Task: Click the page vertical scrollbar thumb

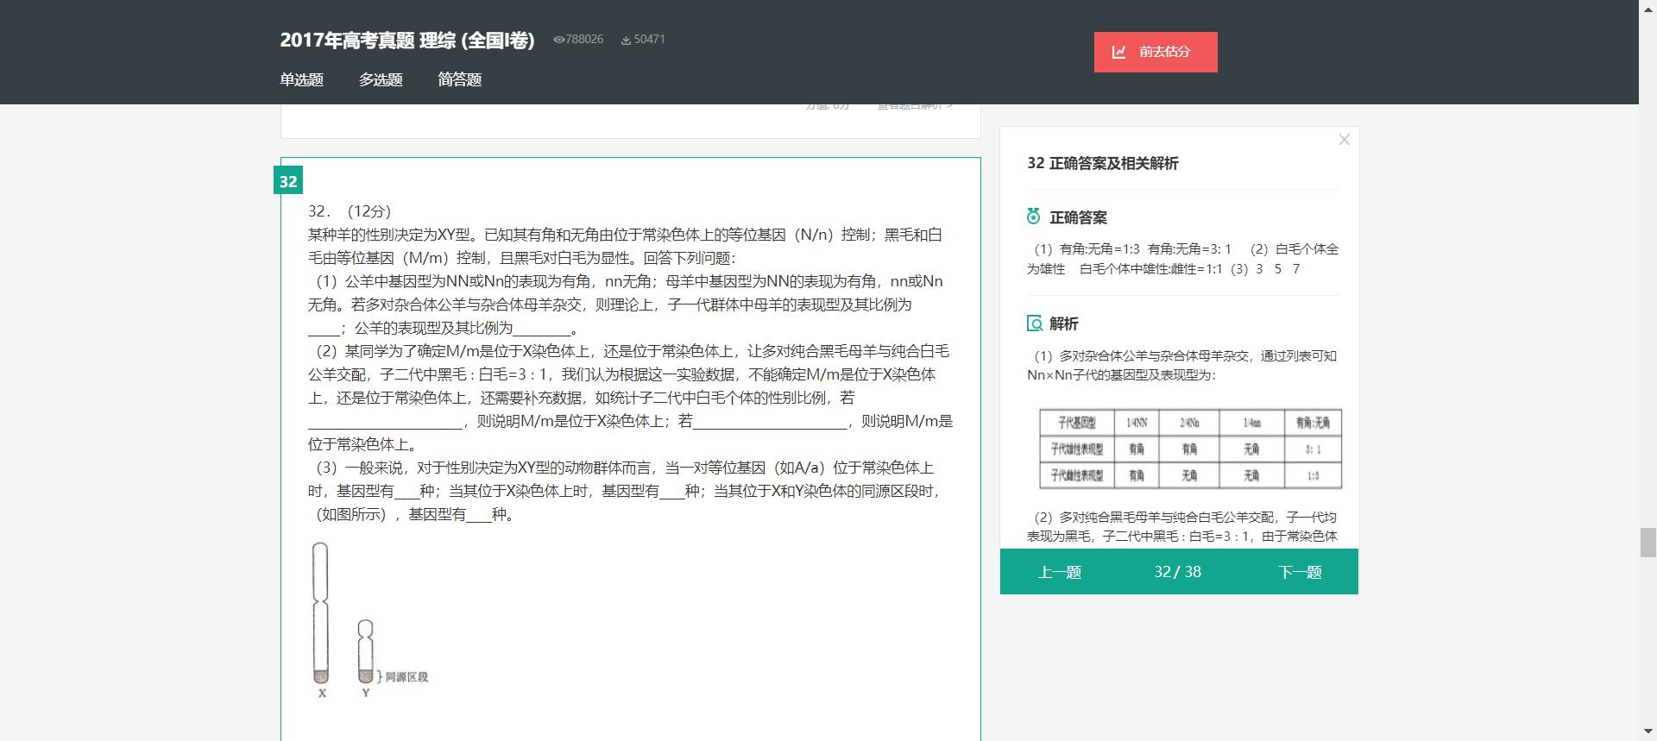Action: pyautogui.click(x=1648, y=543)
